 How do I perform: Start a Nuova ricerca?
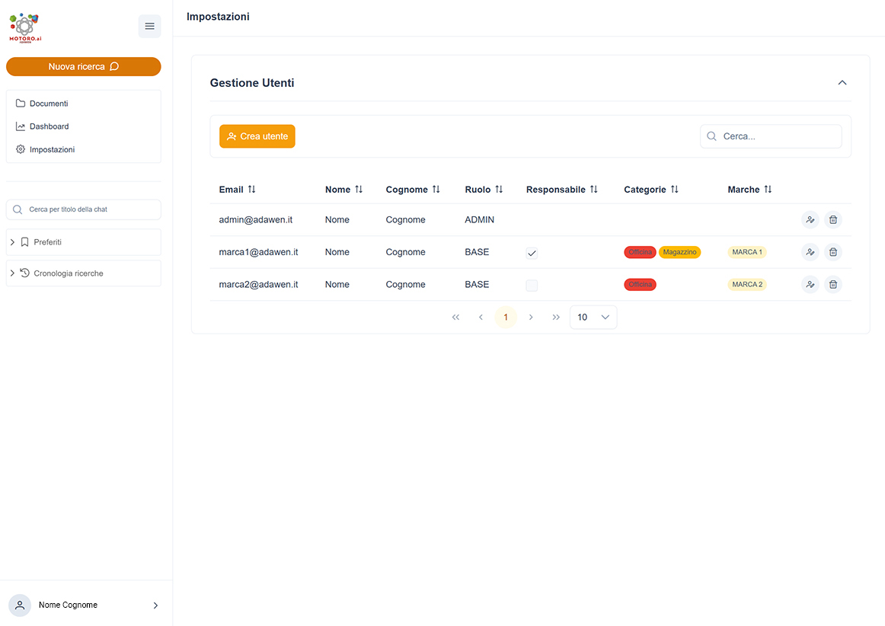(84, 66)
